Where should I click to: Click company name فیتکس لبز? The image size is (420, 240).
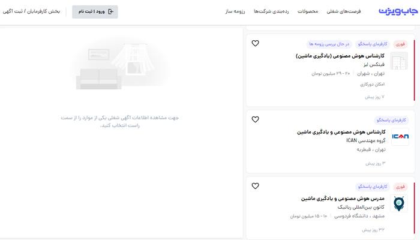coord(374,64)
